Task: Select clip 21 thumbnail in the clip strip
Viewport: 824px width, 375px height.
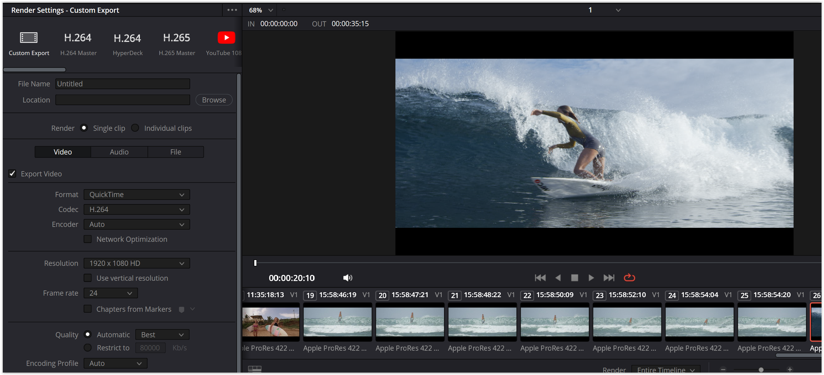Action: coord(482,322)
